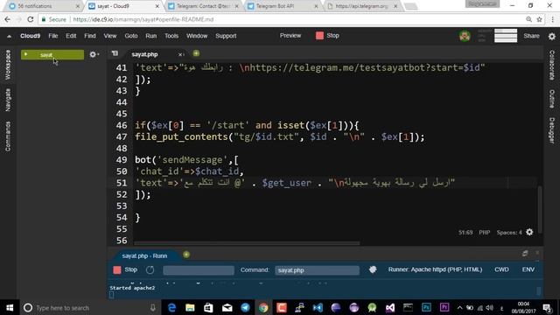
Task: Open Windows Start menu
Action: coord(10,307)
